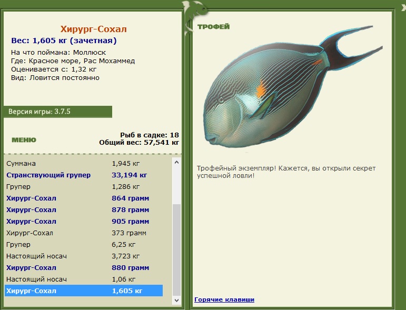Select the Хирург-Сохал 878 грамм row
Image resolution: width=406 pixels, height=310 pixels.
[x=84, y=210]
